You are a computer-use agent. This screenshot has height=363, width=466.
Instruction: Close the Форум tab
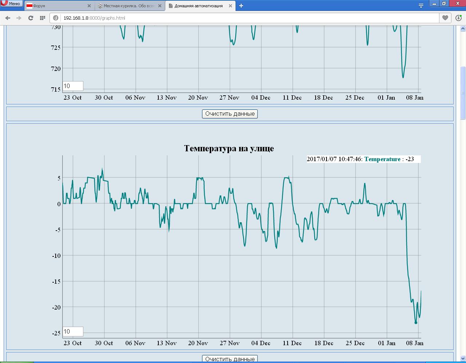point(89,6)
